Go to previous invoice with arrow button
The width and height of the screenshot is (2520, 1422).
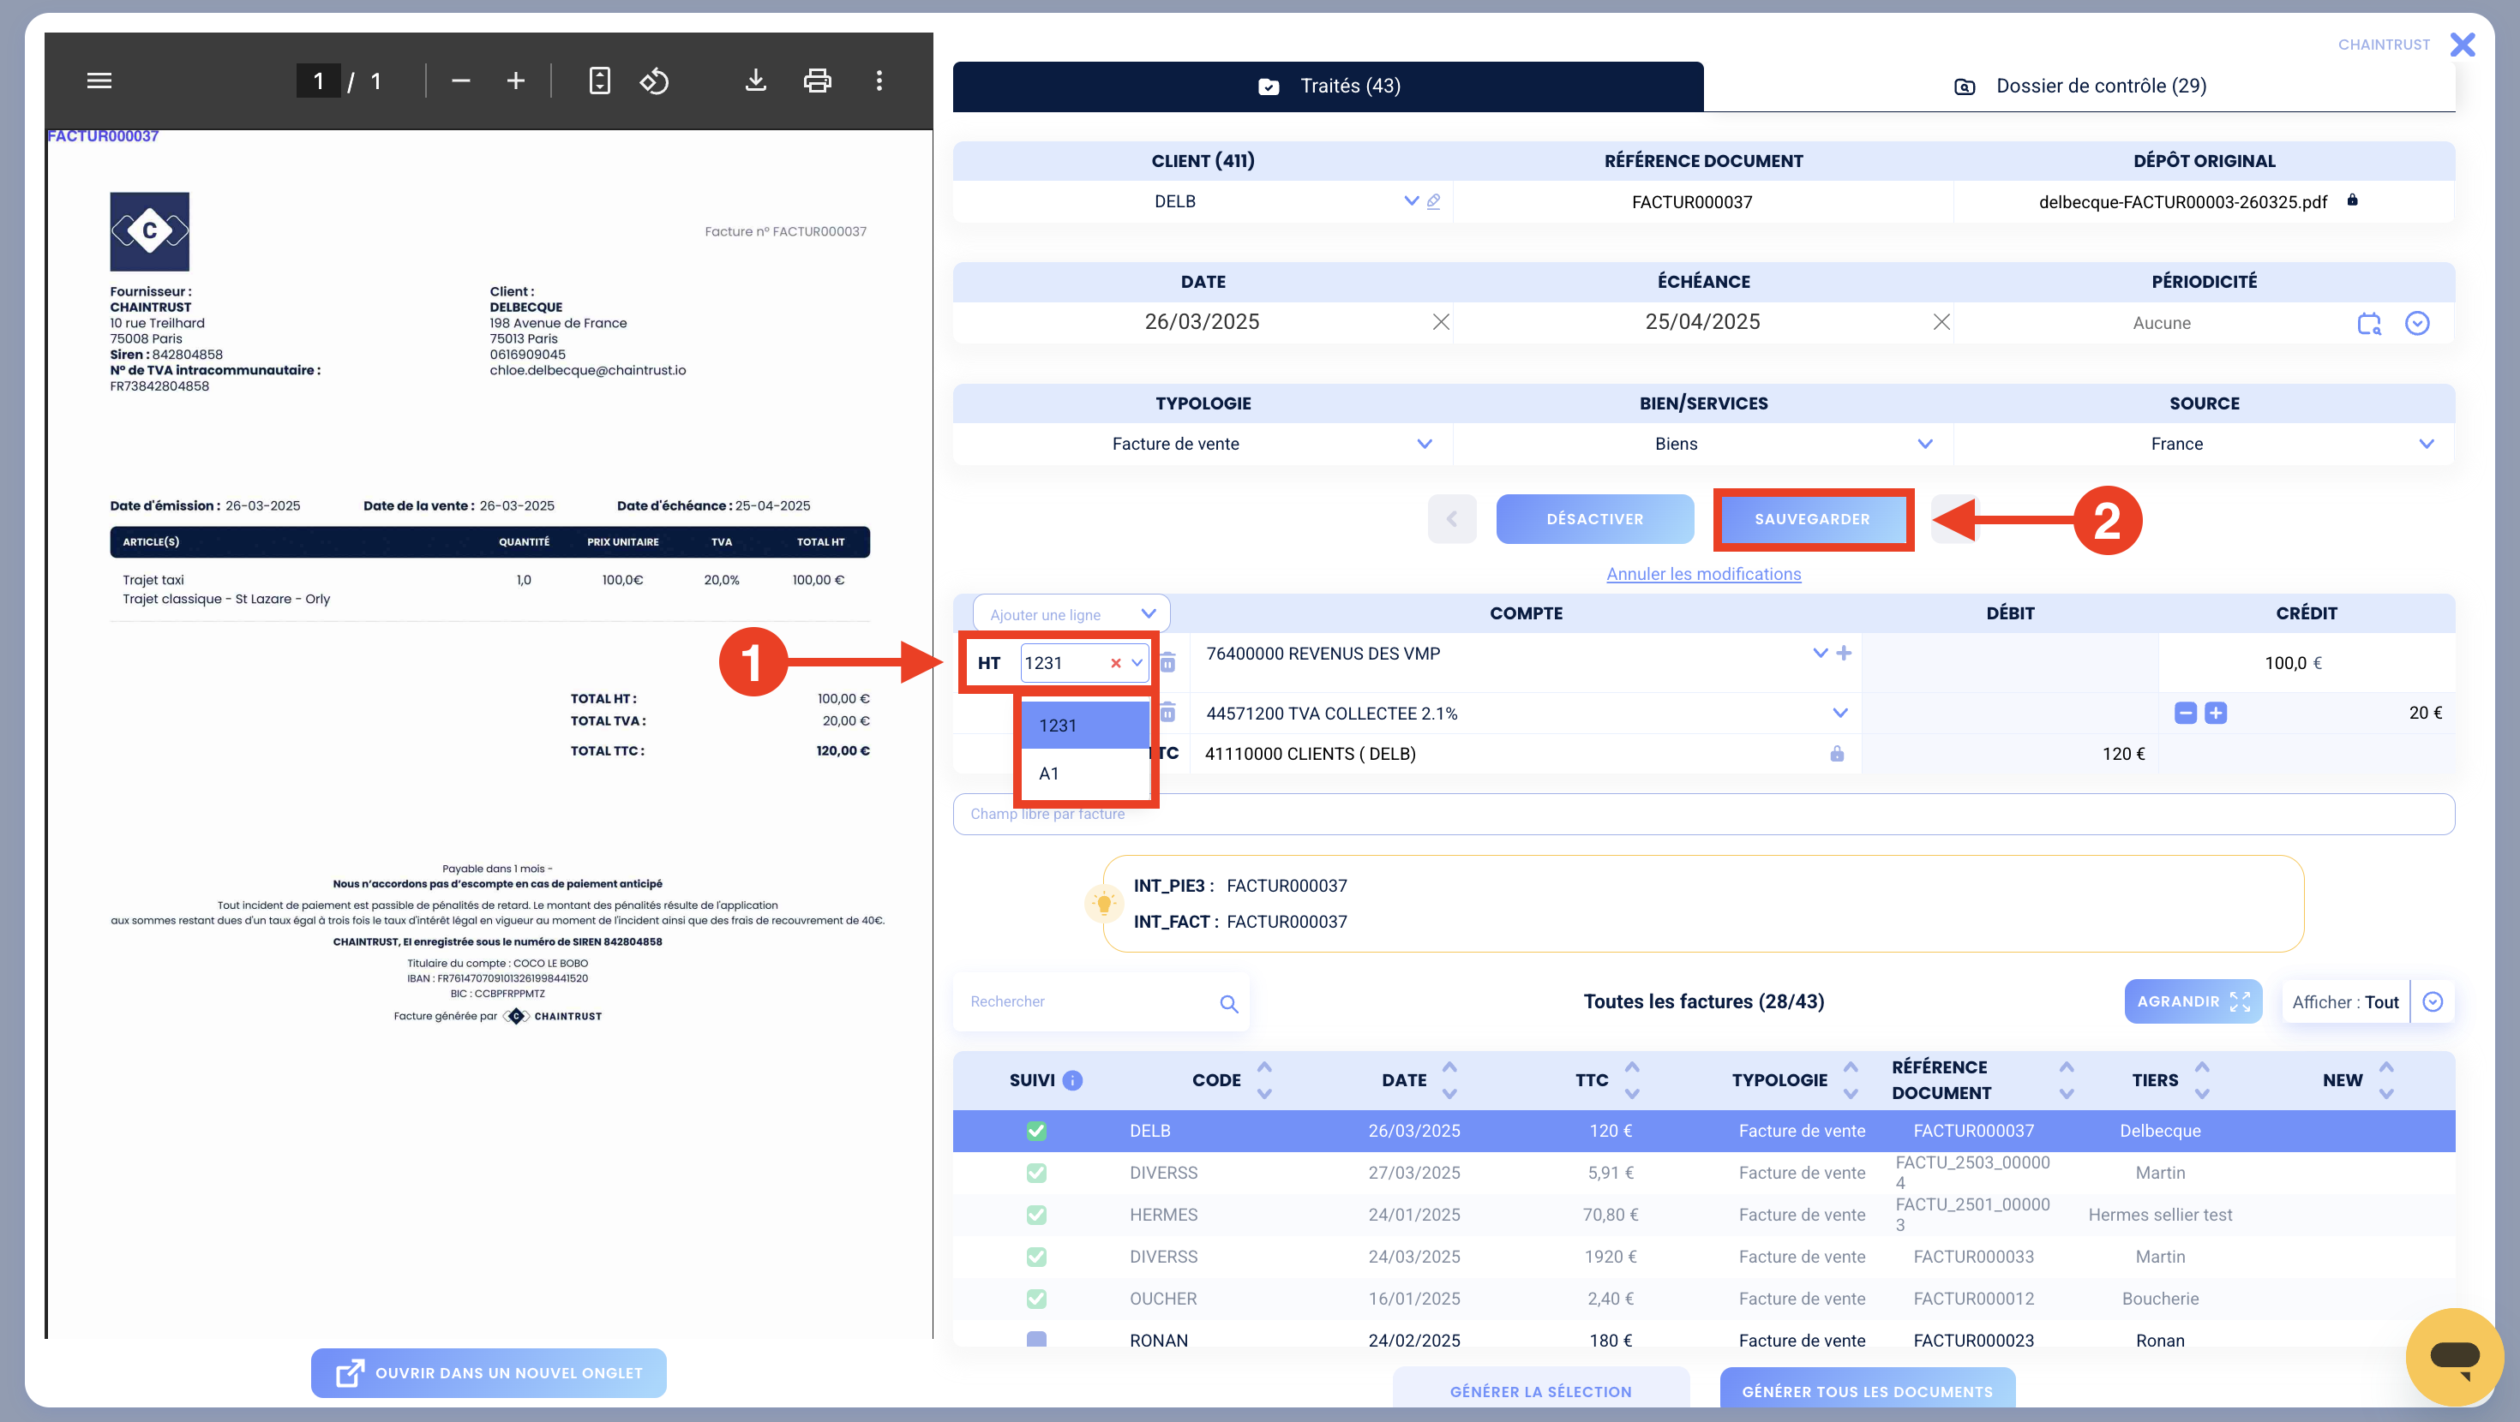(x=1452, y=518)
